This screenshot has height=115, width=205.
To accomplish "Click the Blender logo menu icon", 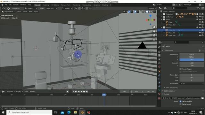I will [x=2, y=5].
